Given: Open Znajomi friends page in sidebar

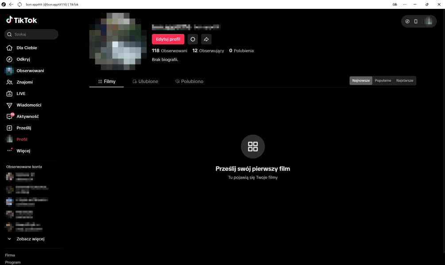Looking at the screenshot, I should tap(24, 82).
